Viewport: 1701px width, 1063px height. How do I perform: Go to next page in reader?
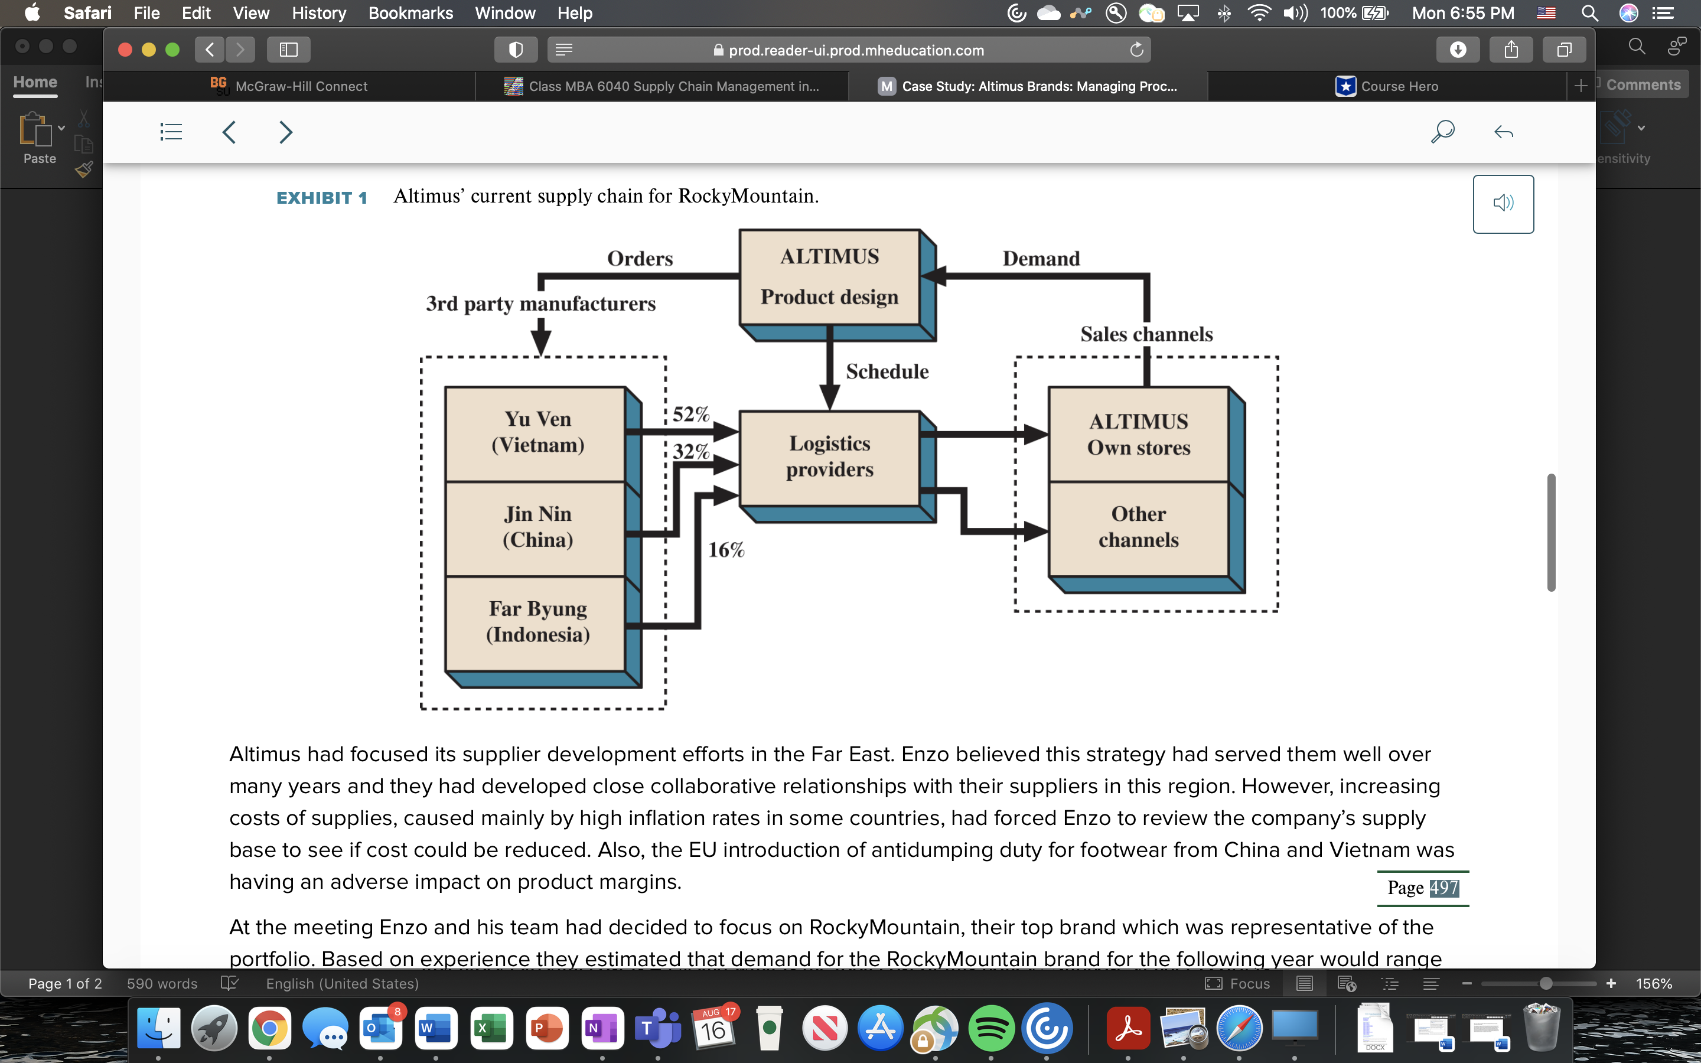coord(285,132)
